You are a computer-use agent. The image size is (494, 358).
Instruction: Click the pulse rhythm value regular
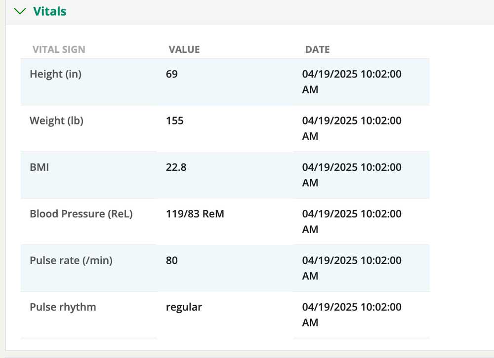click(184, 307)
